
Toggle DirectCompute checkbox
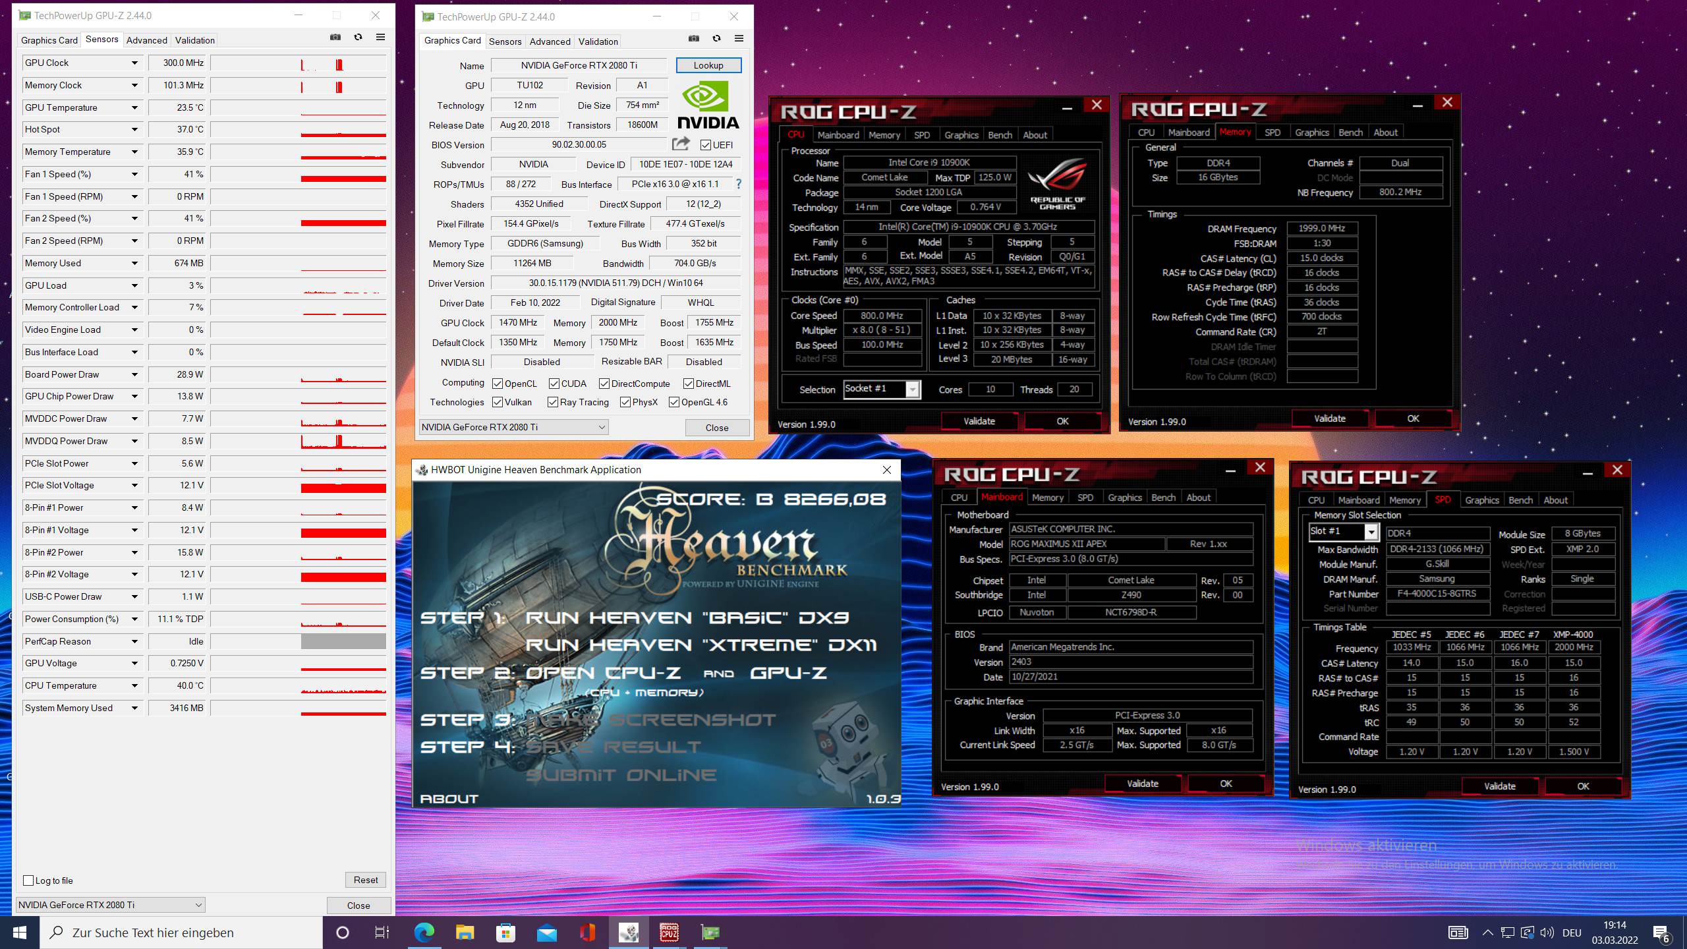pos(604,384)
